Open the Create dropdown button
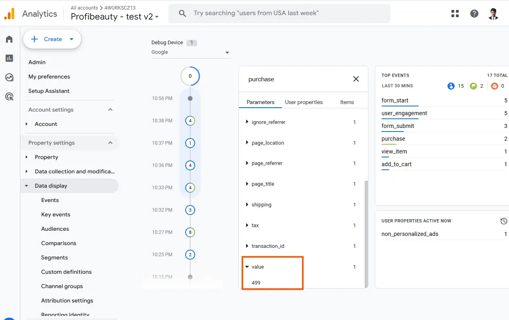 point(52,39)
